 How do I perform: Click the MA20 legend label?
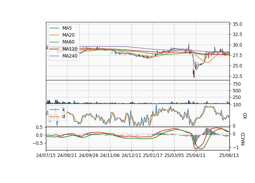[x=68, y=35]
